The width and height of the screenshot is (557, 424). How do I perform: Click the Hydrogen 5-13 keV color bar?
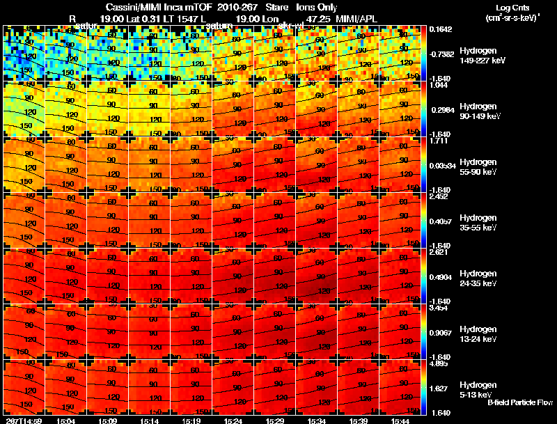pyautogui.click(x=423, y=388)
